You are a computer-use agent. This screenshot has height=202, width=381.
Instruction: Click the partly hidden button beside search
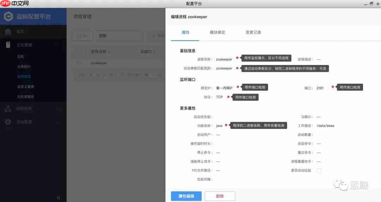[156, 36]
